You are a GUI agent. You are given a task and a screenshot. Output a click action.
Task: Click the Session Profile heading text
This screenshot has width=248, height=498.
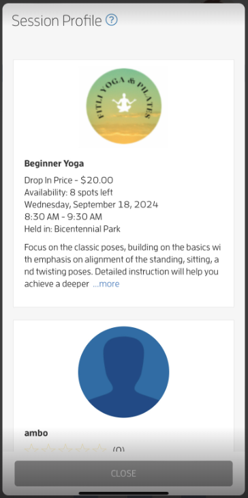click(57, 21)
